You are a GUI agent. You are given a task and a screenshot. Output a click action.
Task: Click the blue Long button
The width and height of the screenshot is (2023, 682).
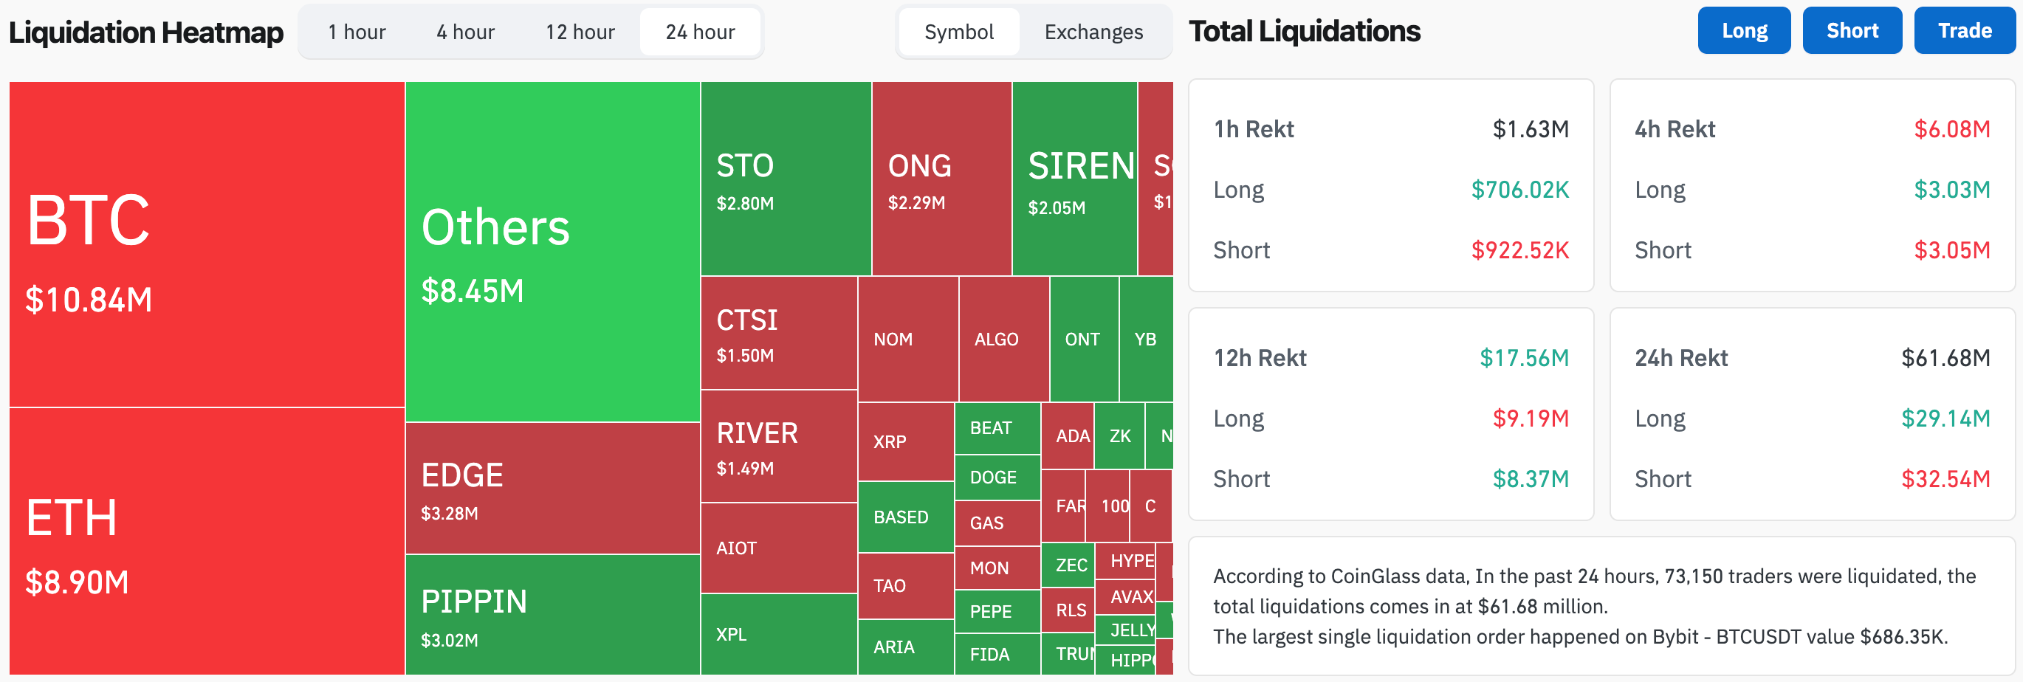pyautogui.click(x=1743, y=30)
